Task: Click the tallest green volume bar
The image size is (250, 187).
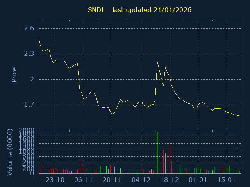Action: (157, 153)
